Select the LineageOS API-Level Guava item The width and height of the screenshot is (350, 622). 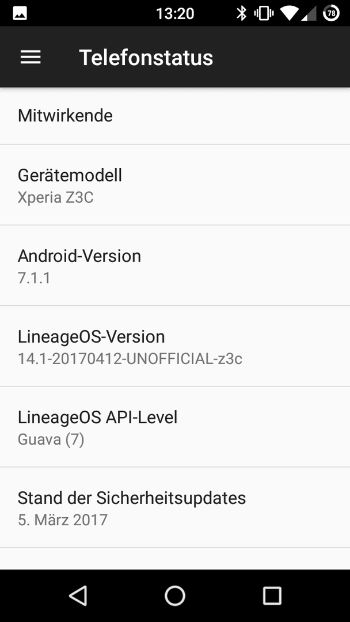pyautogui.click(x=175, y=427)
